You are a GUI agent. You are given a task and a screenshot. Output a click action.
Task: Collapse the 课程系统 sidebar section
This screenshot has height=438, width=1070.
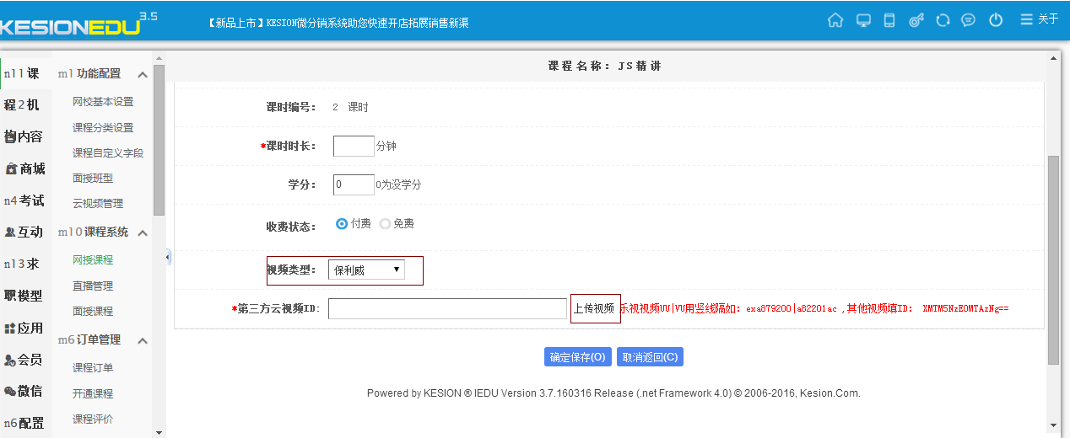click(143, 232)
